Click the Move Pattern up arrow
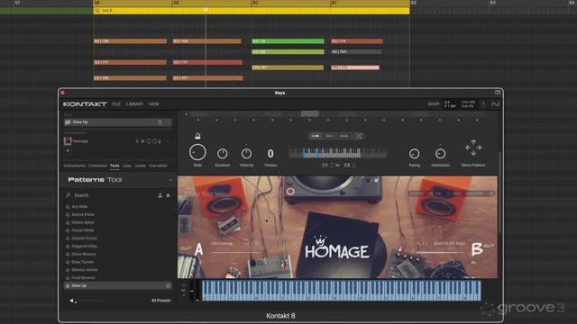 click(x=473, y=141)
